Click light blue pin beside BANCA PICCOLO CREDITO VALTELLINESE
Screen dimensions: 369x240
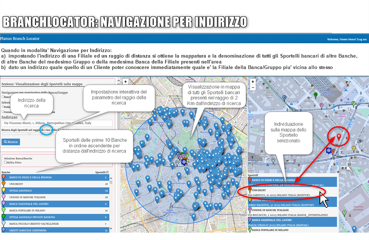click(4, 223)
